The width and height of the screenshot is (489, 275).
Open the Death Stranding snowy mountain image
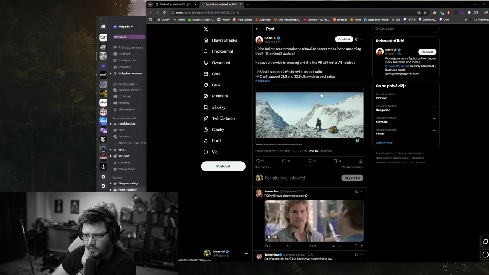click(x=309, y=115)
